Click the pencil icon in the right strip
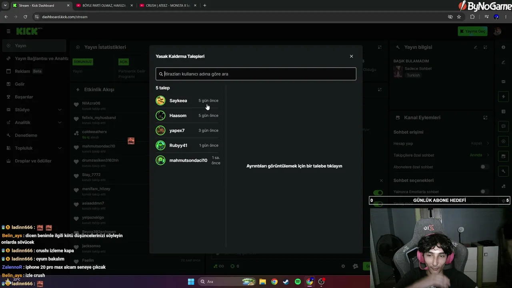This screenshot has width=512, height=288. [503, 62]
